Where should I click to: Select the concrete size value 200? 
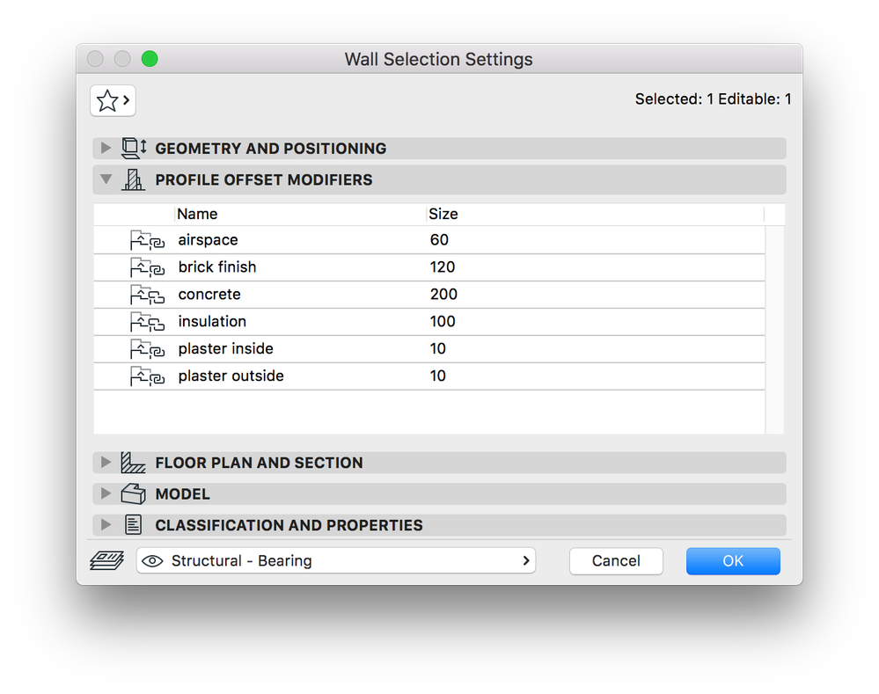tap(444, 295)
